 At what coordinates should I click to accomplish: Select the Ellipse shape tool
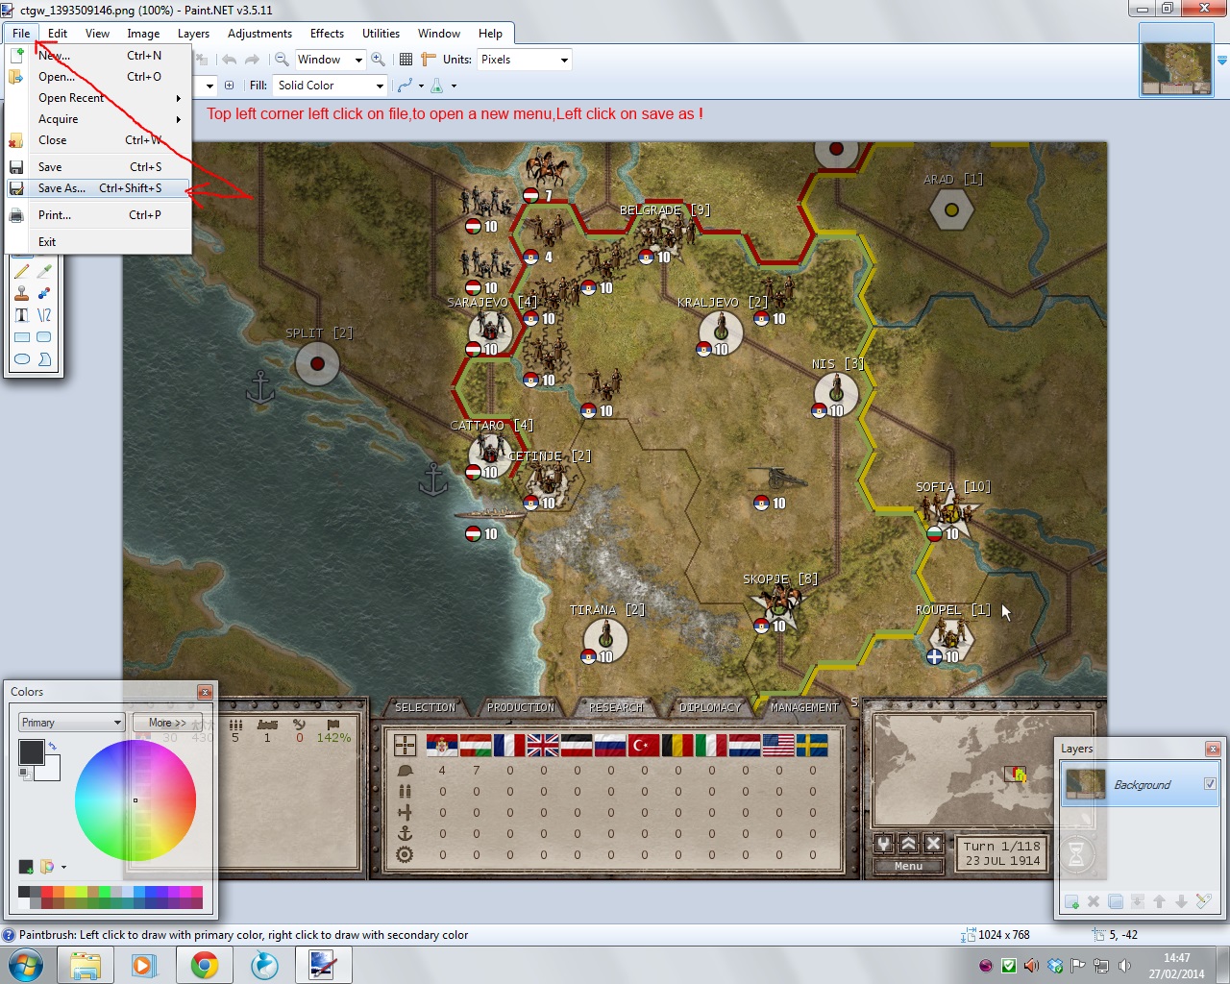21,359
